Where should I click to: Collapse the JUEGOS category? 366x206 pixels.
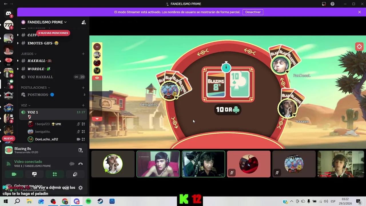pos(29,54)
